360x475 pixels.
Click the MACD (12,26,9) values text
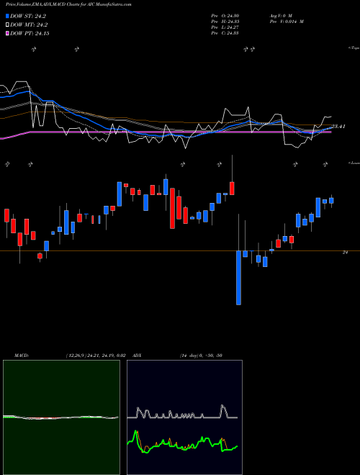pos(96,356)
